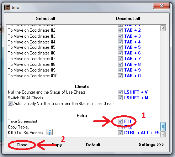Toggle the TAB + 0 checkbox

[x=120, y=76]
